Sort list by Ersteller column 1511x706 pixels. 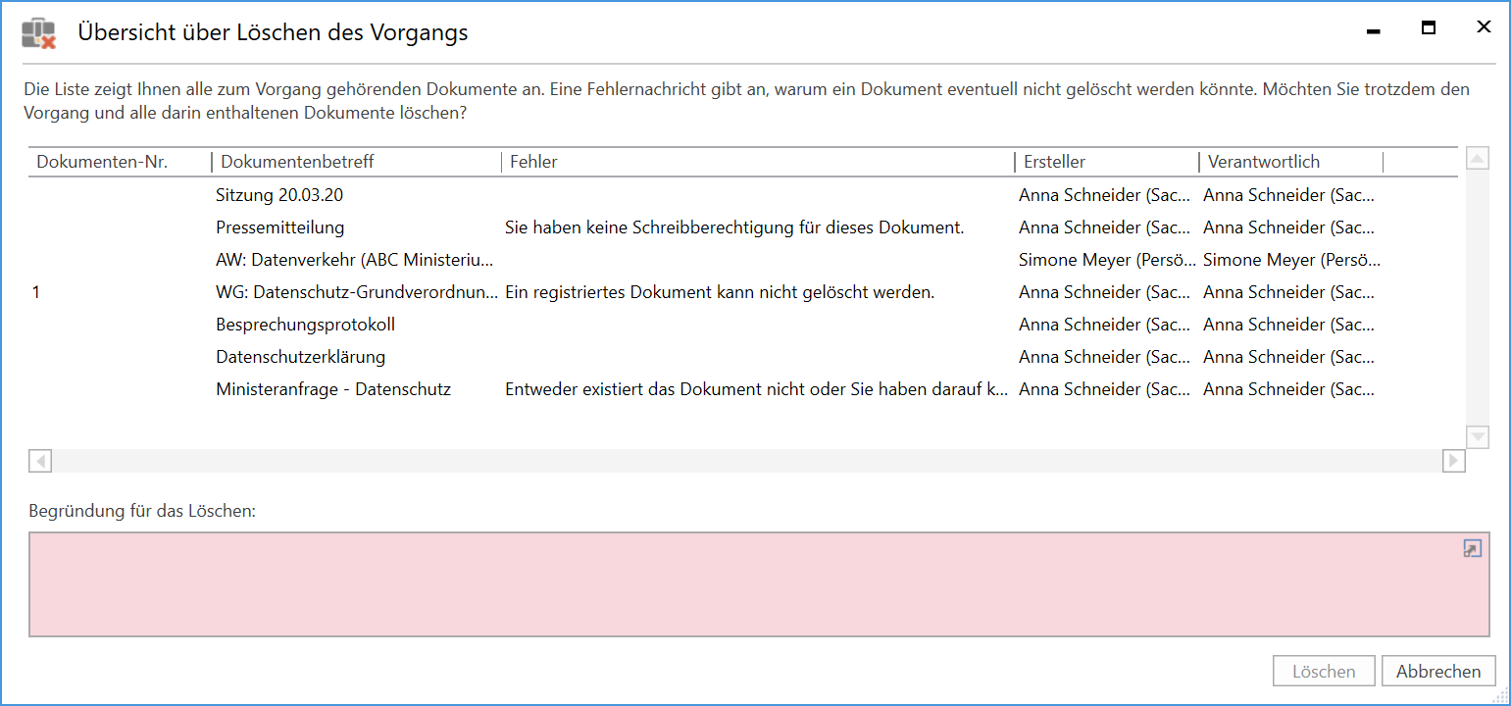click(x=1054, y=162)
